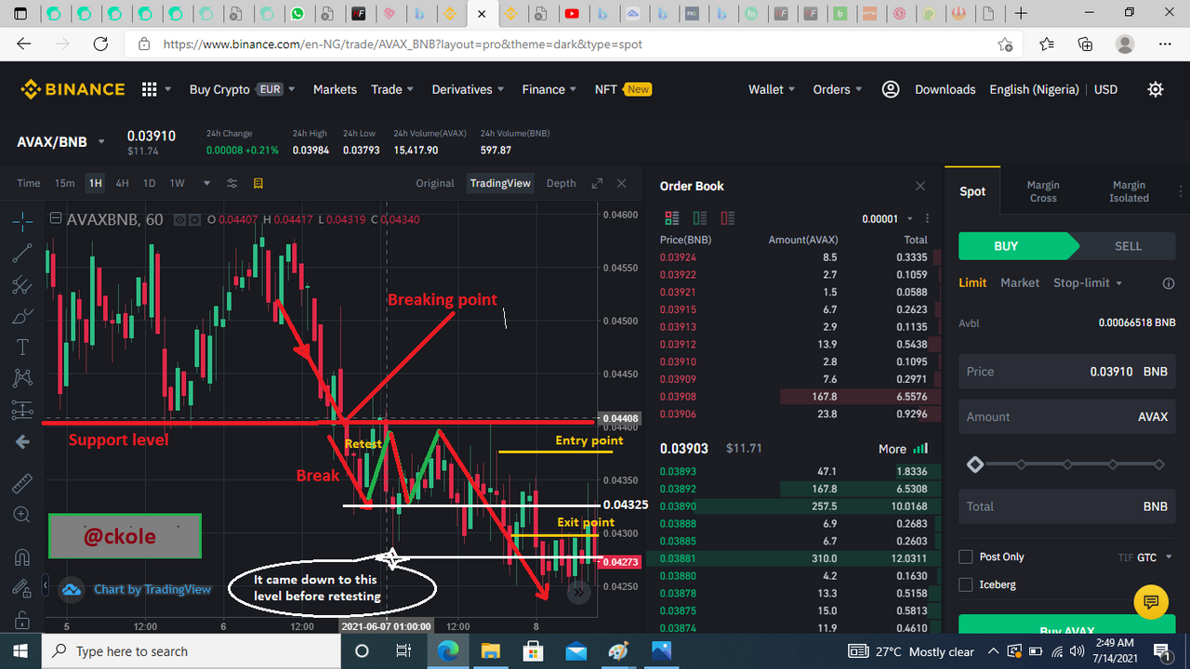Switch to the Margin Isolated tab

(1129, 191)
